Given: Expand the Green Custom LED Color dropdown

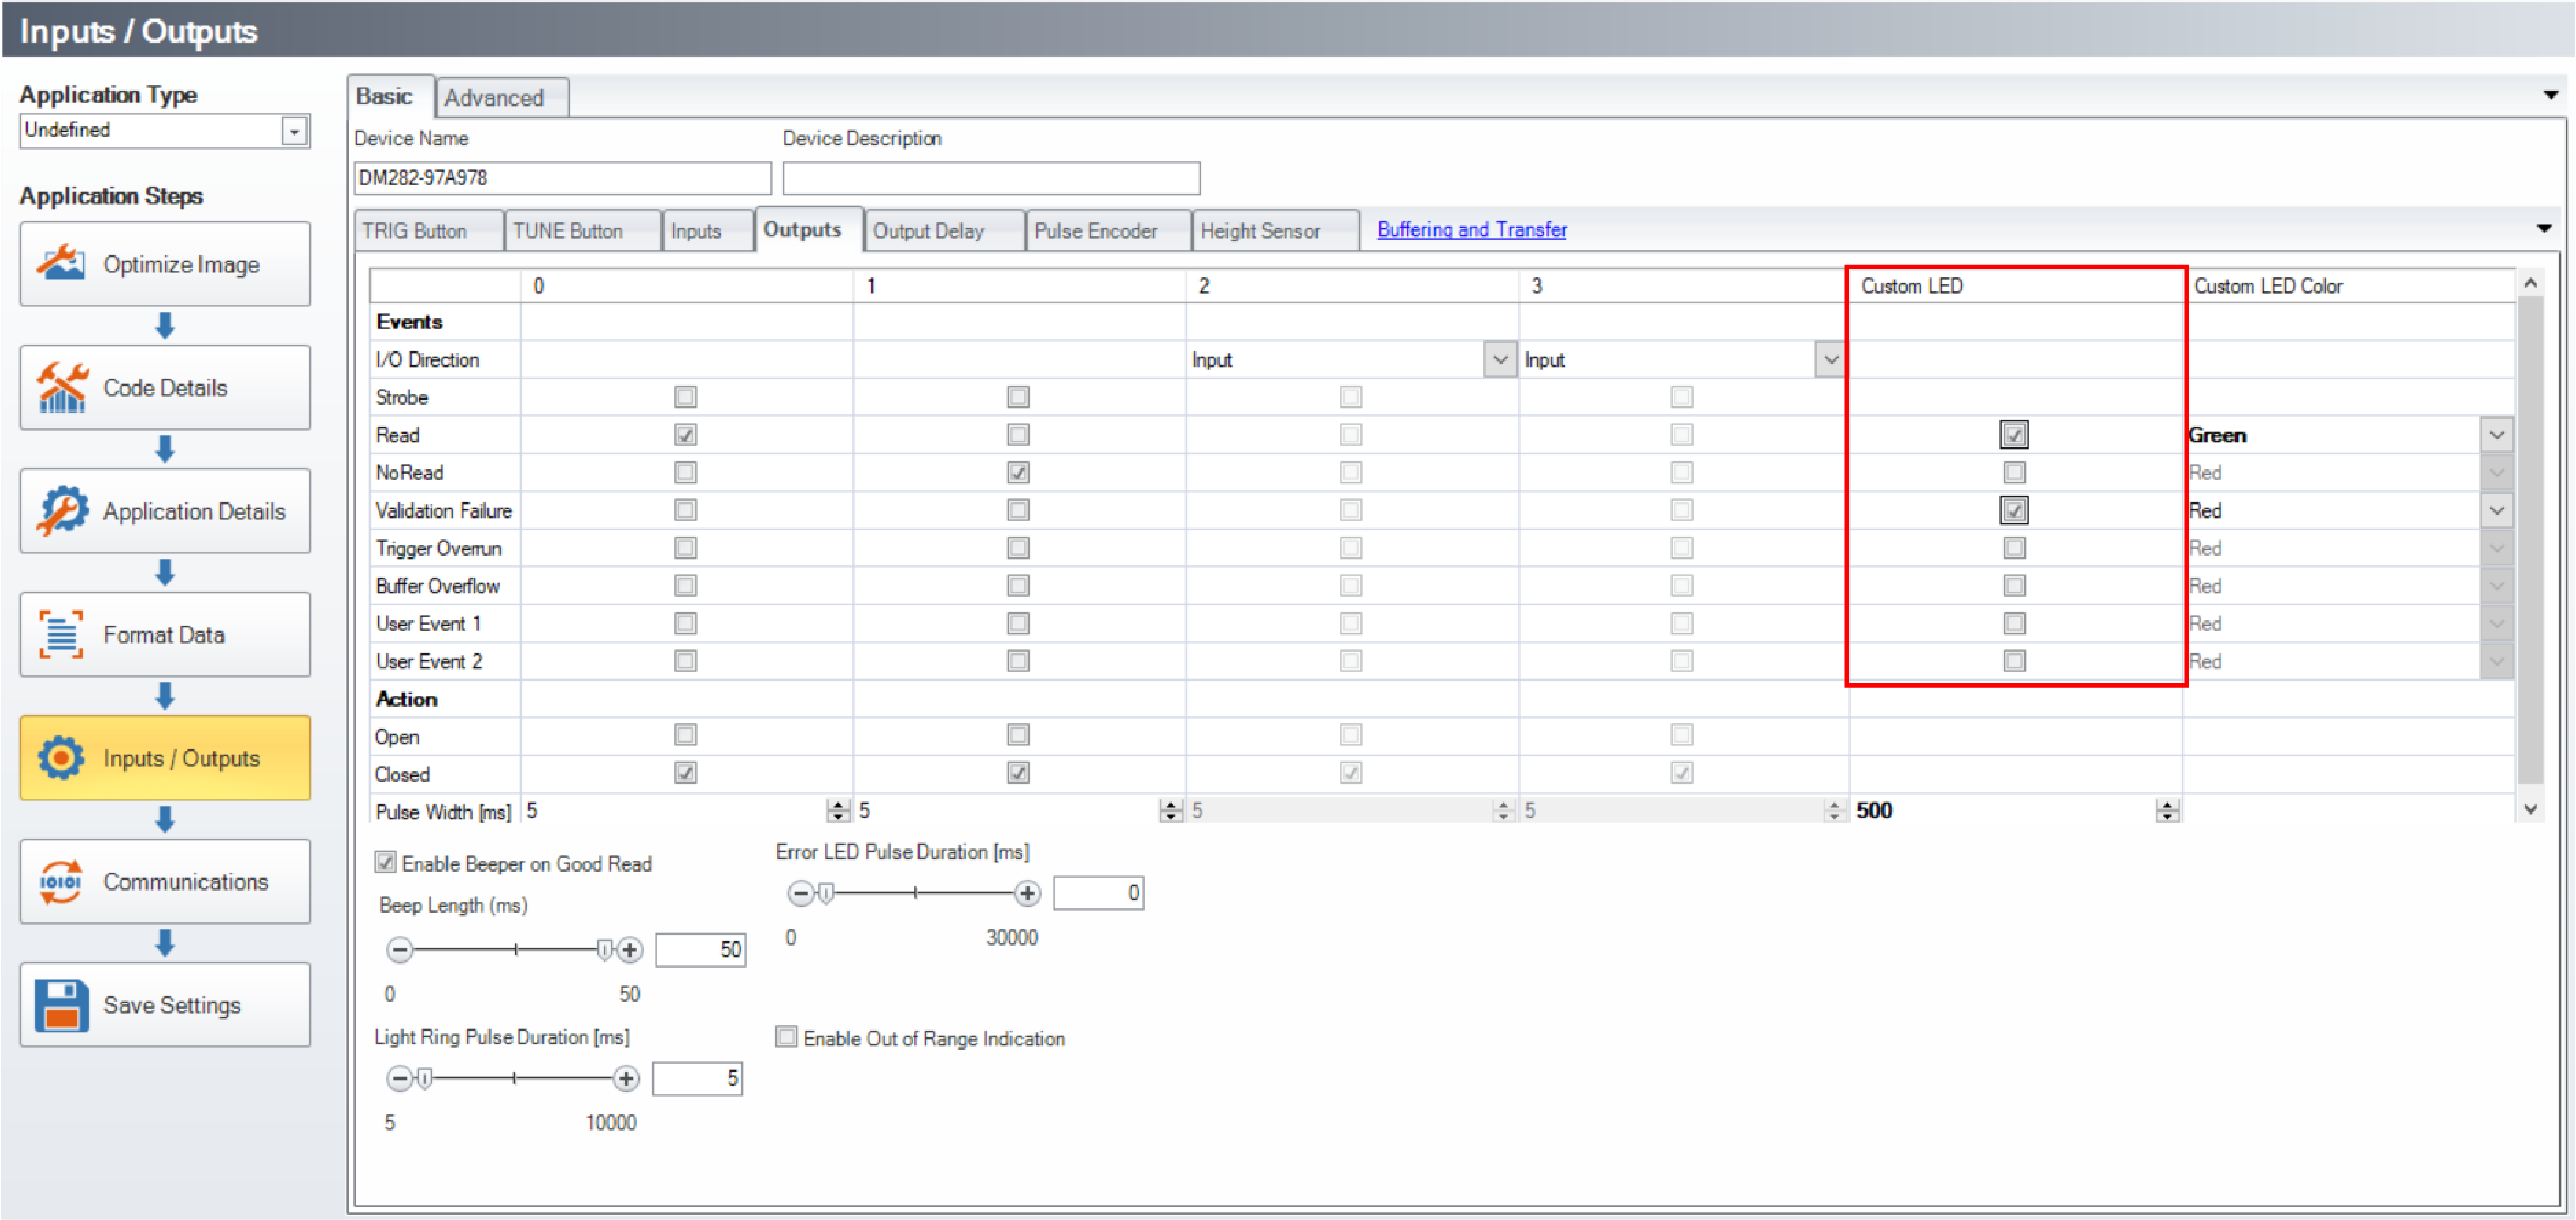Looking at the screenshot, I should click(x=2496, y=435).
